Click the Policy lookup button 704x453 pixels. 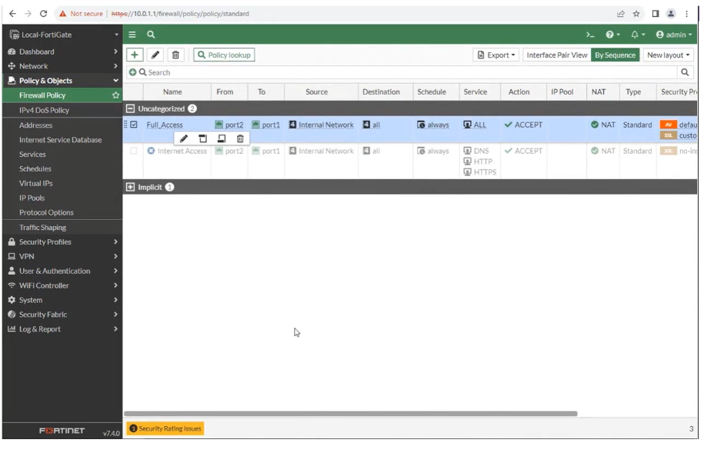(x=224, y=55)
